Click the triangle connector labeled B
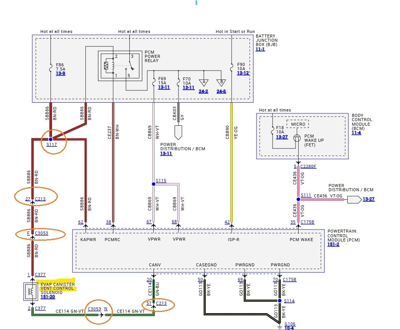Screen dimensions: 400x330 [x=221, y=82]
